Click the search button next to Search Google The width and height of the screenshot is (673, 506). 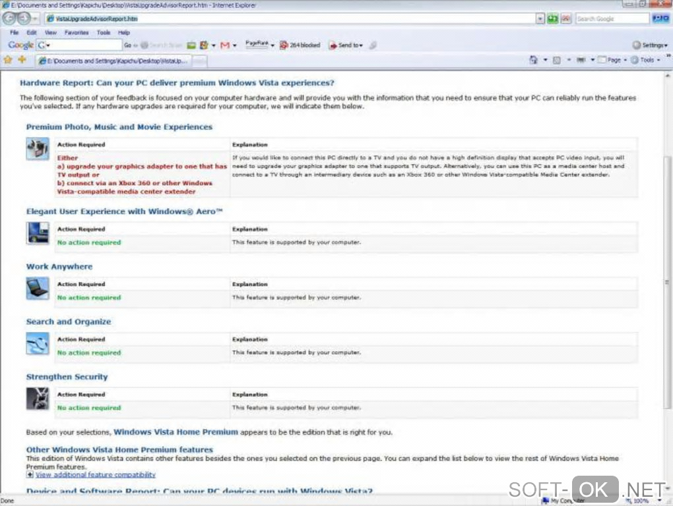click(660, 18)
